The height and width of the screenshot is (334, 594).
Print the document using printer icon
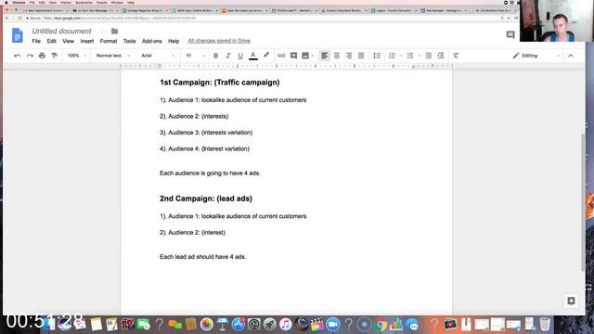42,56
